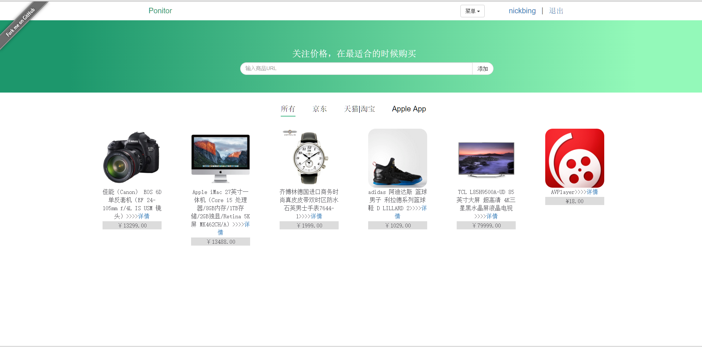Click the TCL television product image
The width and height of the screenshot is (702, 347).
click(486, 158)
